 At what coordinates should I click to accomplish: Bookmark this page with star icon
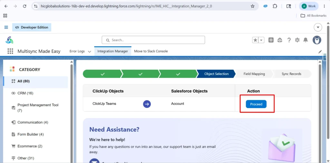coord(253,6)
